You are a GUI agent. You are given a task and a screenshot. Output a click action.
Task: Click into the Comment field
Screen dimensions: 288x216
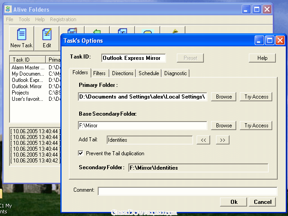pyautogui.click(x=188, y=191)
